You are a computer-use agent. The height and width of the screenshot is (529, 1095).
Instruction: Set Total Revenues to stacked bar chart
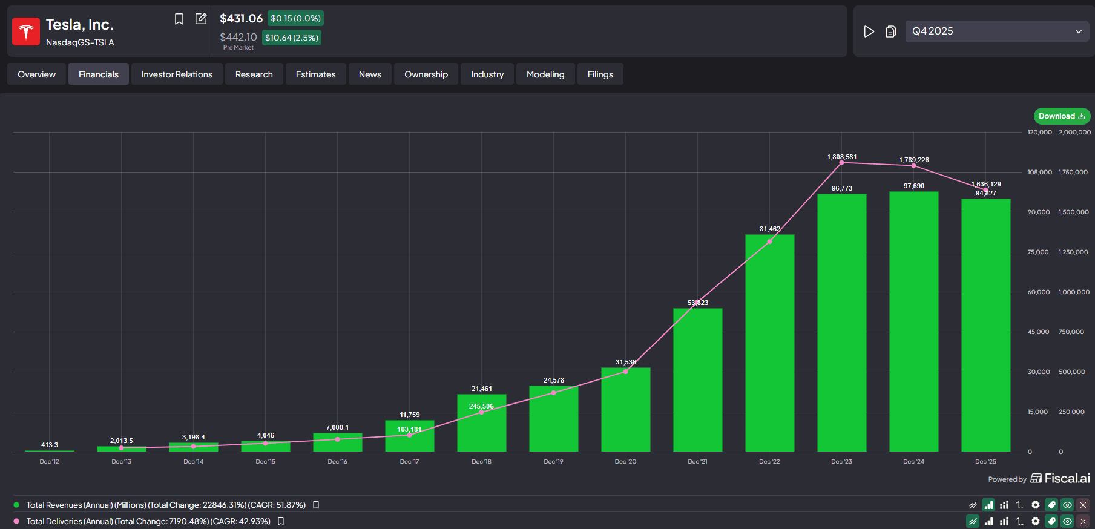1004,505
